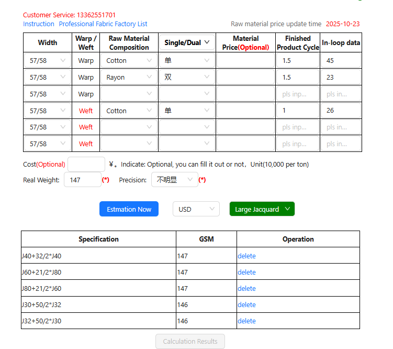Click the Cost optional input field
The image size is (393, 349).
click(86, 164)
